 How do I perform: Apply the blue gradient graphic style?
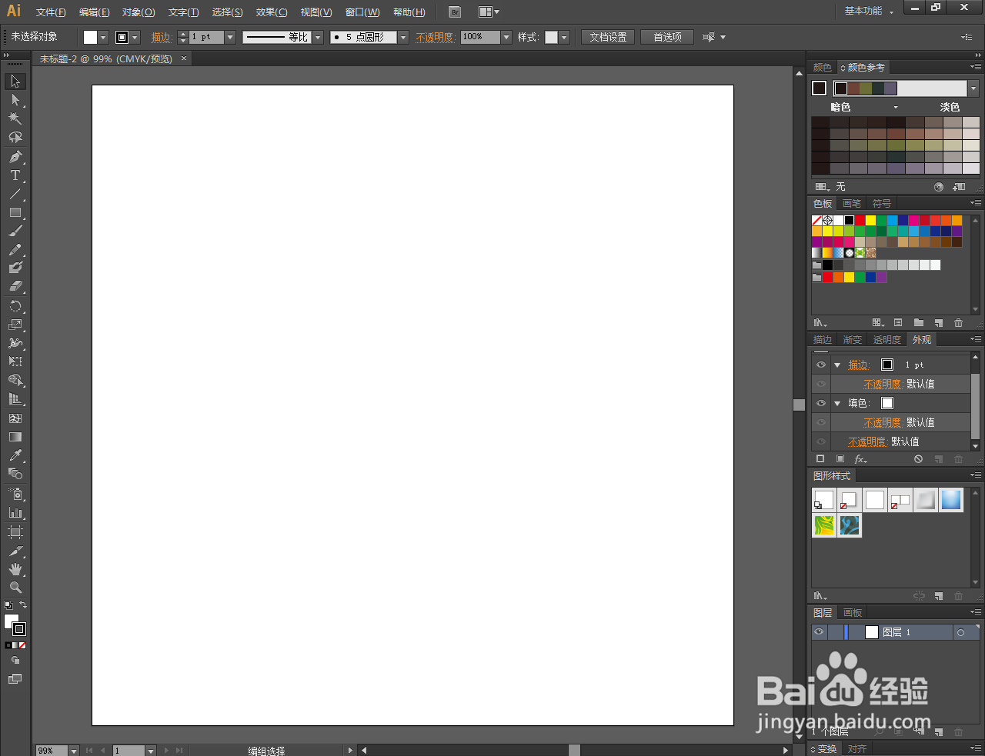click(951, 500)
